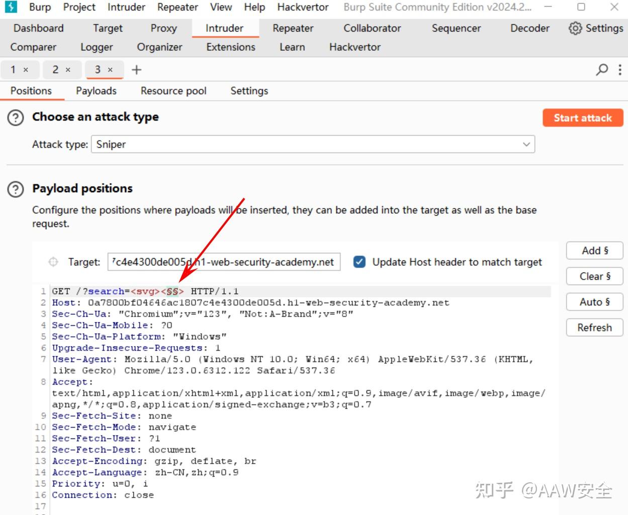Uncheck Update Host header to match target
This screenshot has width=628, height=515.
pos(360,262)
